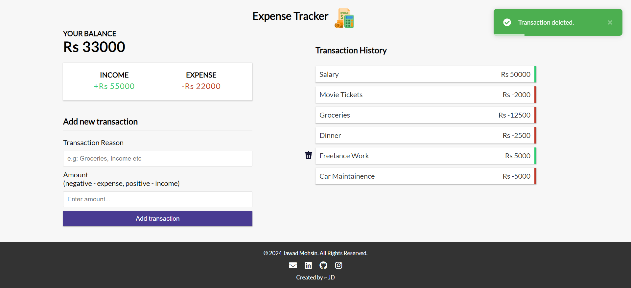Focus the Enter amount input field
Viewport: 631px width, 288px height.
pos(158,199)
